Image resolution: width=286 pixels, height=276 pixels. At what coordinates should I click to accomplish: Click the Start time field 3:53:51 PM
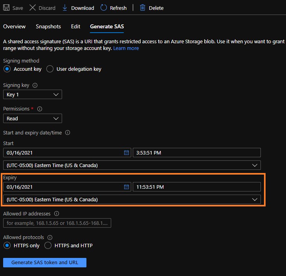coord(196,153)
